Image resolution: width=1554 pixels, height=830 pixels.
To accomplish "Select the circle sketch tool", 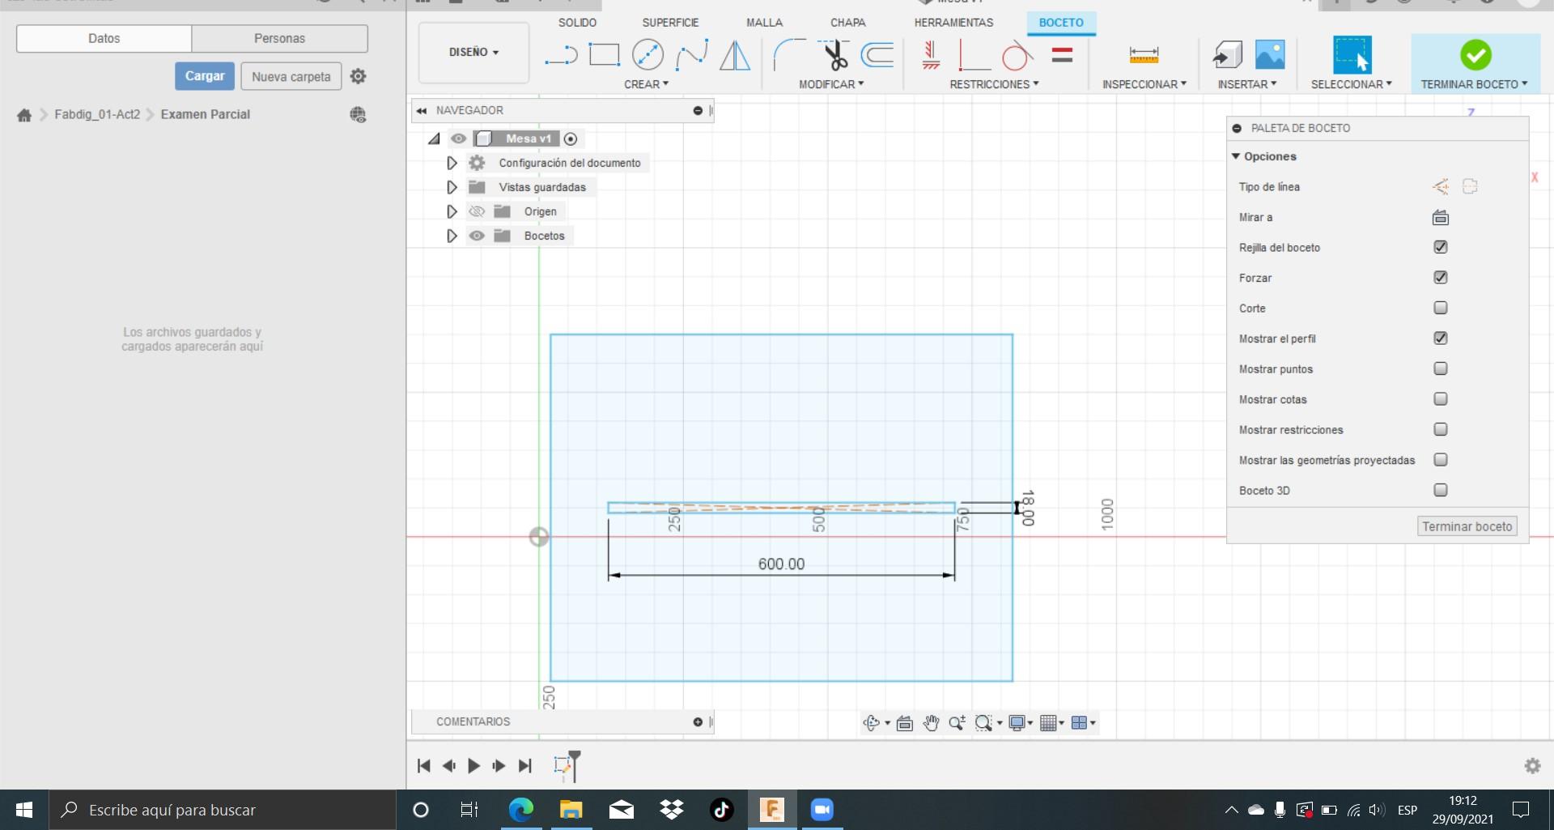I will (647, 55).
